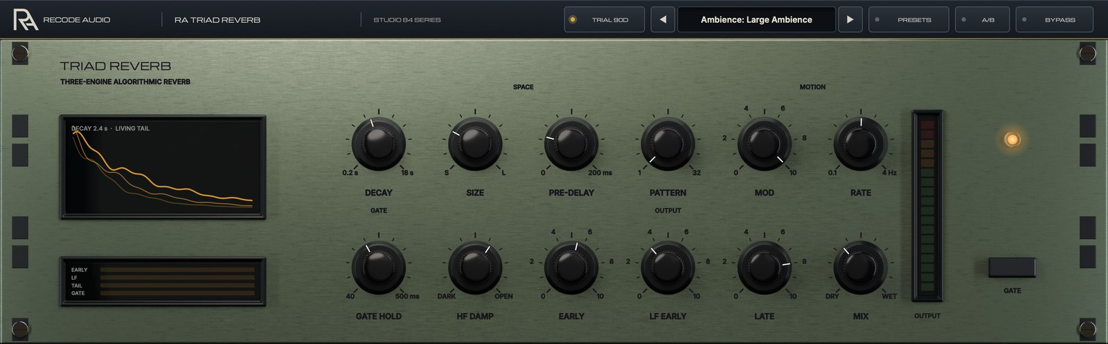Click the 'TAIL' meter row label
The width and height of the screenshot is (1108, 344).
click(x=77, y=285)
